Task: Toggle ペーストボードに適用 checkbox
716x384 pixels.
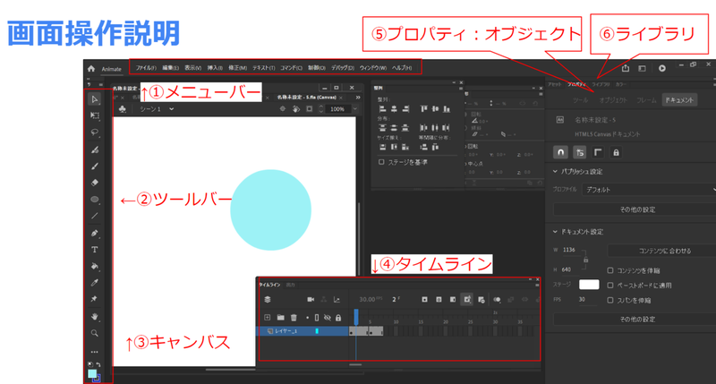Action: pyautogui.click(x=610, y=285)
